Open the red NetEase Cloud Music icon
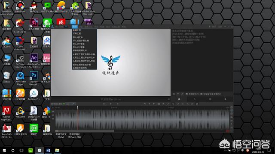Image resolution: width=275 pixels, height=154 pixels. click(x=61, y=22)
